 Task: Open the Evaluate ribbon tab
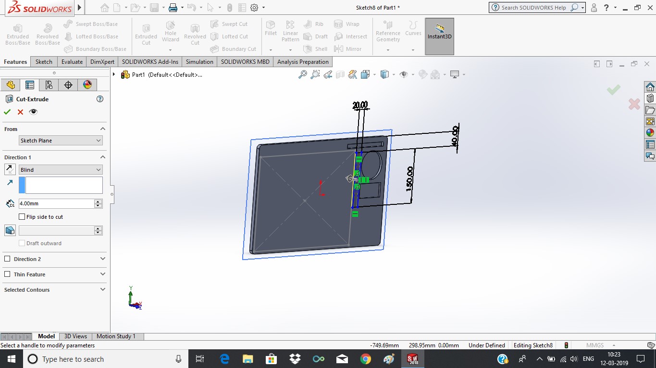coord(72,62)
